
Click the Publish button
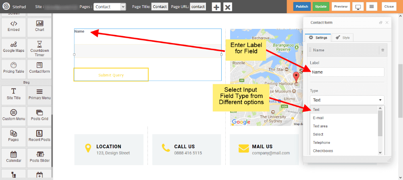click(x=302, y=6)
